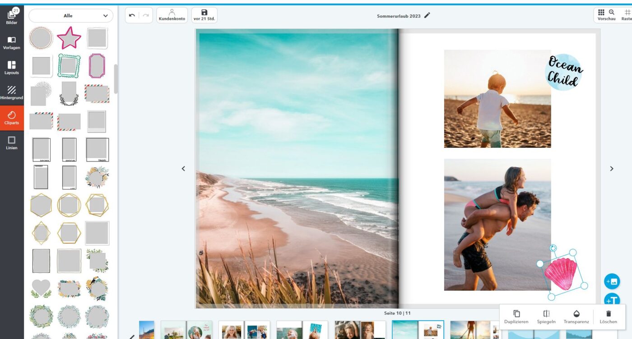
Task: Toggle the Raster grid
Action: [x=627, y=15]
